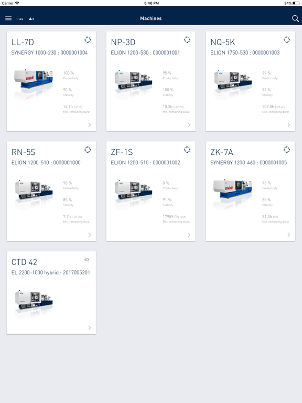Image resolution: width=302 pixels, height=403 pixels.
Task: Click the 31.3h remaining duration on ZK-7A
Action: point(270,217)
